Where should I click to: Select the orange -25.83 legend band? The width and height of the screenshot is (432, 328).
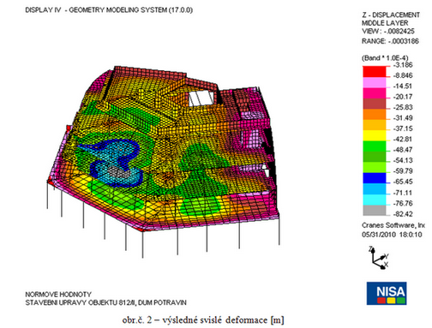pos(375,114)
